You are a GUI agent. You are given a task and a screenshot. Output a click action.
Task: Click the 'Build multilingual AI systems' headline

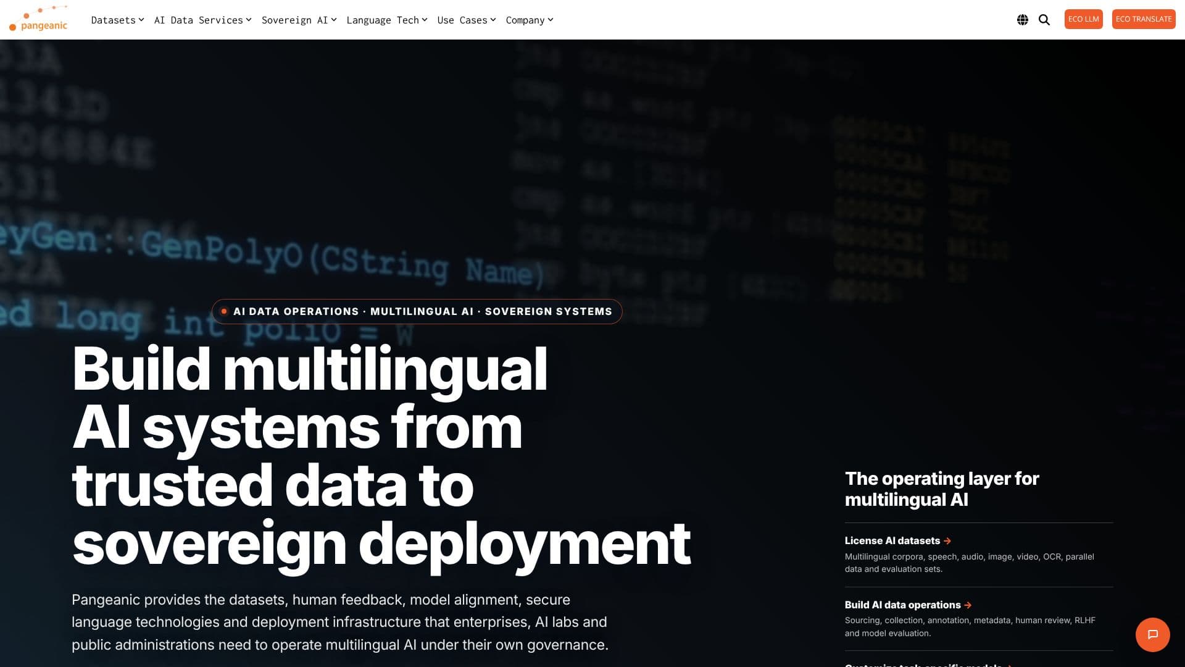[x=381, y=456]
